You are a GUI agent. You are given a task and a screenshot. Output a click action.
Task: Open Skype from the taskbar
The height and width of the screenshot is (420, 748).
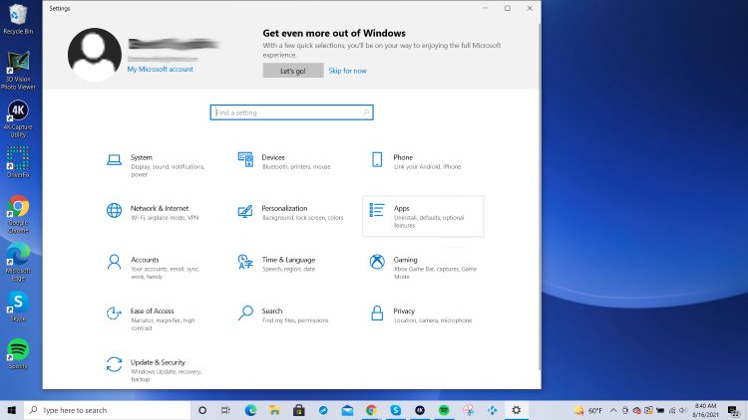coord(396,410)
